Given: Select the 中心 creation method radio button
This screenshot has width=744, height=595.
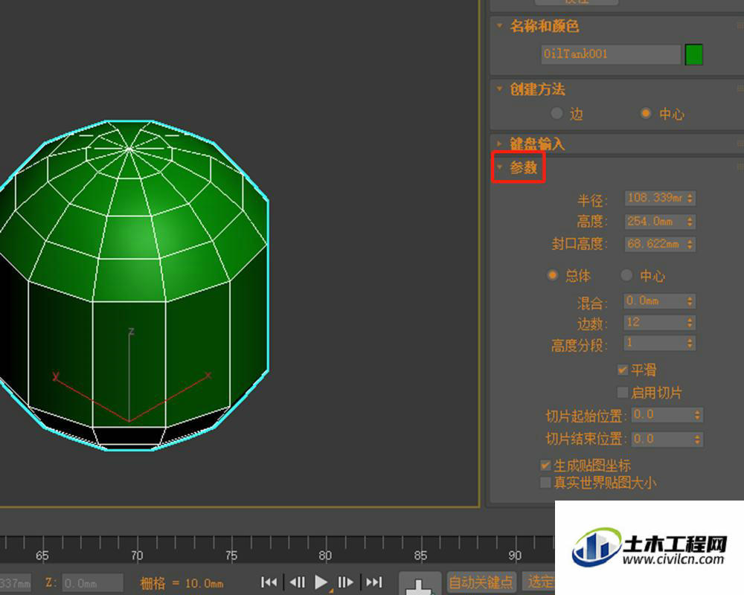Looking at the screenshot, I should coord(646,113).
